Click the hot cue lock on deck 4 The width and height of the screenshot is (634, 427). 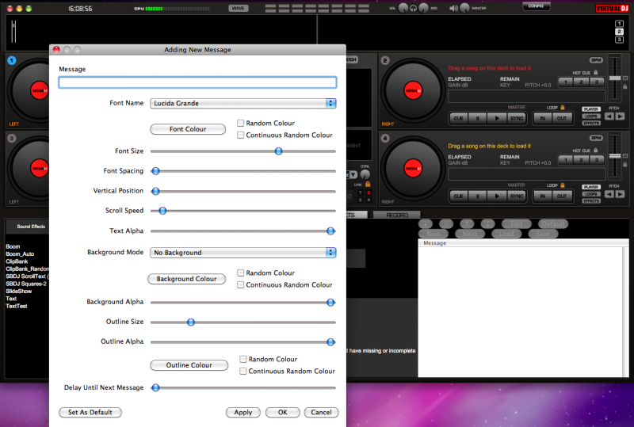point(595,149)
